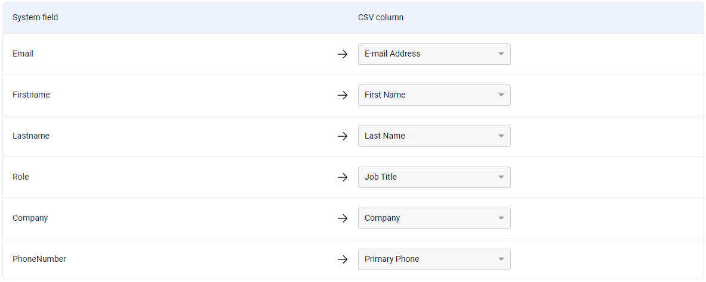Viewport: 706px width, 282px height.
Task: Click the Lastname system field label
Action: pyautogui.click(x=31, y=136)
